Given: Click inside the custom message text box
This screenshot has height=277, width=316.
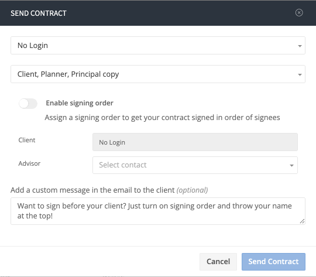Looking at the screenshot, I should pos(158,211).
